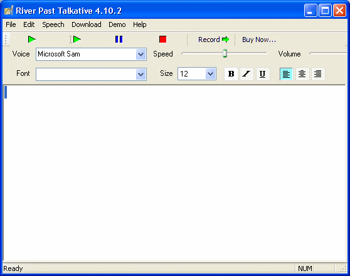Toggle italic formatting
Viewport: 350px width, 276px height.
pyautogui.click(x=247, y=73)
